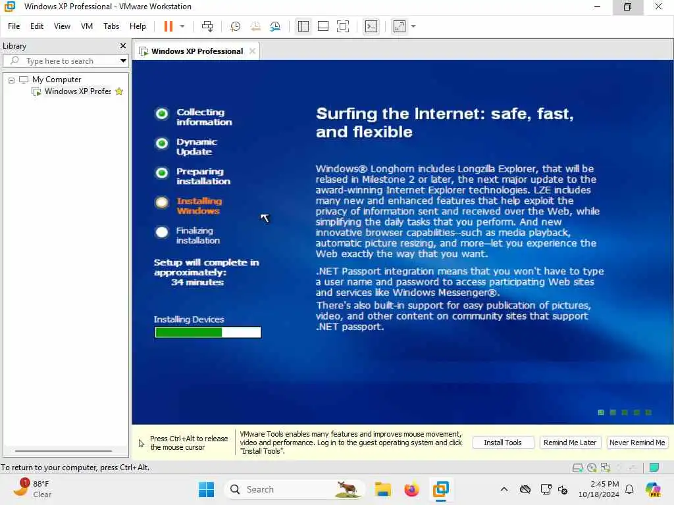Click the Copilot icon in taskbar
The height and width of the screenshot is (505, 674).
click(x=654, y=489)
